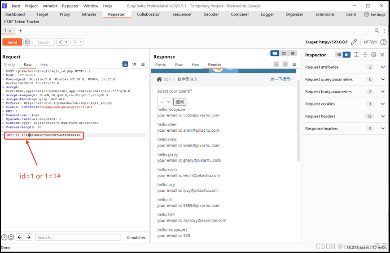Toggle response word wrap icon

(x=276, y=64)
